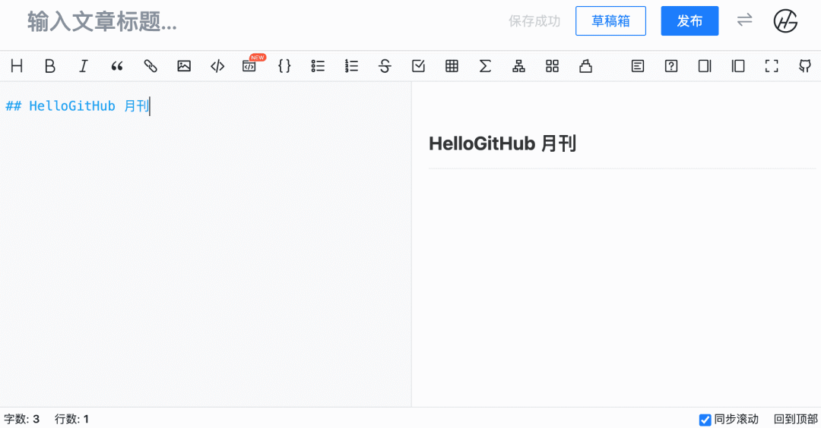Click the switch editor arrows icon
821x428 pixels.
click(744, 20)
